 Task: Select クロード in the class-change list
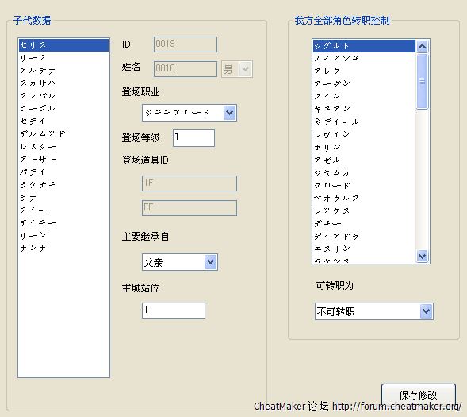point(364,185)
